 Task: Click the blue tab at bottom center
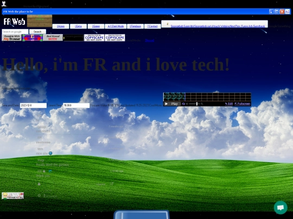[x=142, y=215]
